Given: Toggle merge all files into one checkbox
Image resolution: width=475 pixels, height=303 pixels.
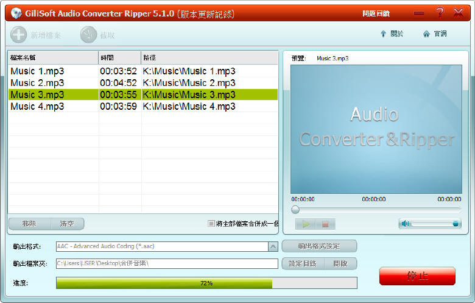Looking at the screenshot, I should coord(211,224).
